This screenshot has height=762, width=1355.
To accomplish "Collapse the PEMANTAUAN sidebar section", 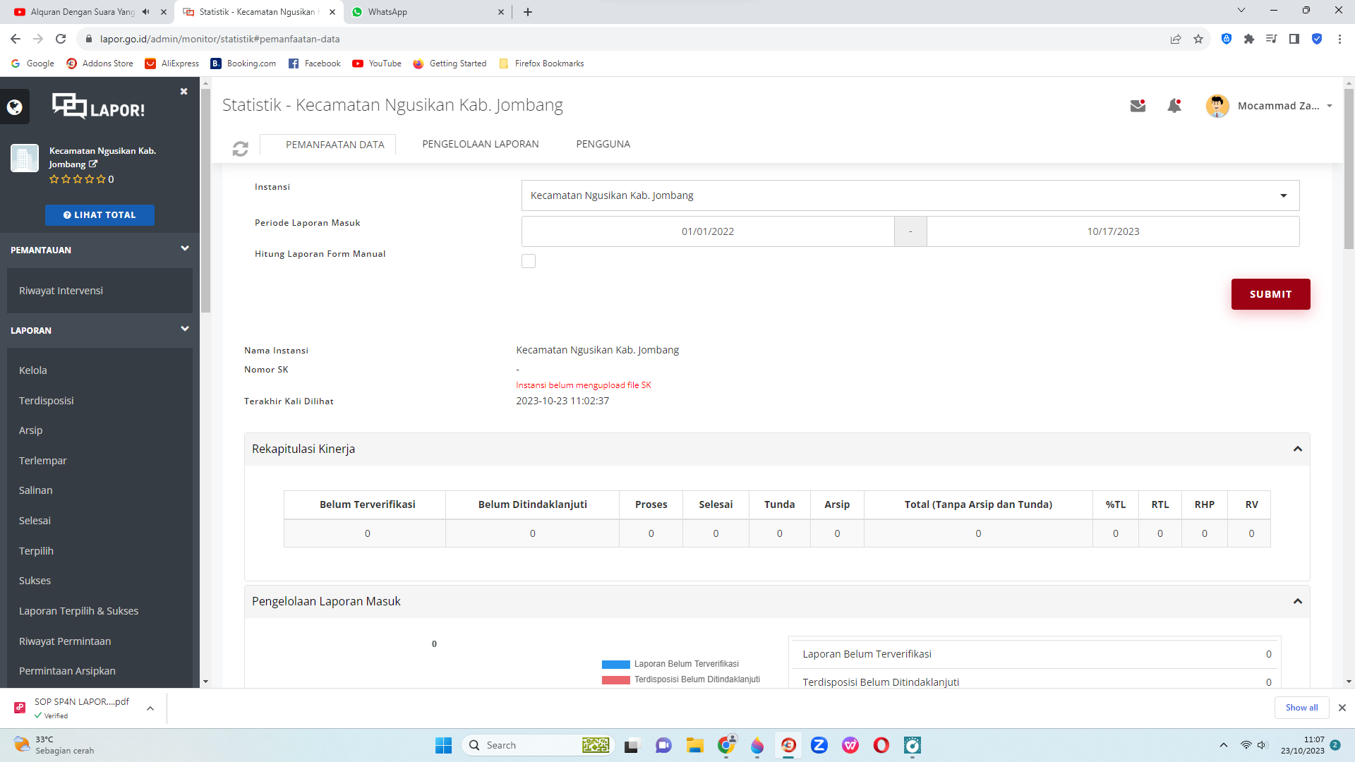I will [x=184, y=249].
